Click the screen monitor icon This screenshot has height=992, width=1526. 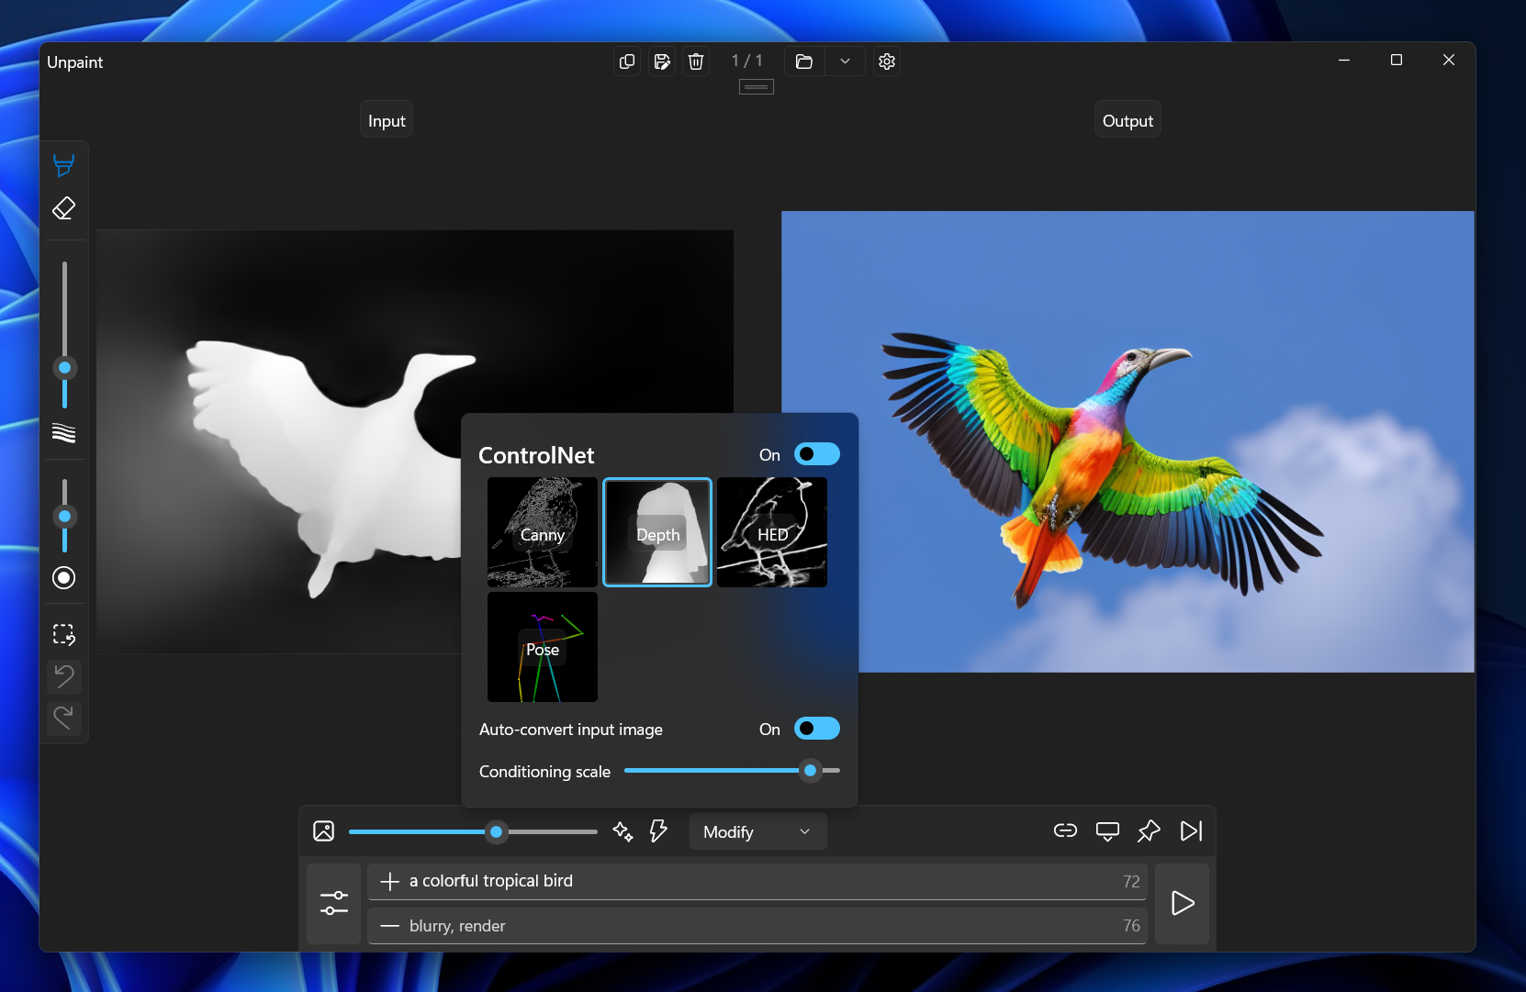[x=1107, y=830]
